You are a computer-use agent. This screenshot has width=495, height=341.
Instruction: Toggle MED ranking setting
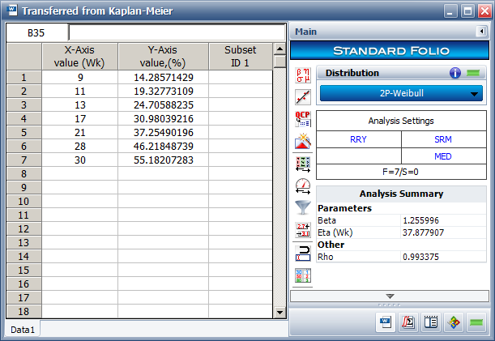443,156
